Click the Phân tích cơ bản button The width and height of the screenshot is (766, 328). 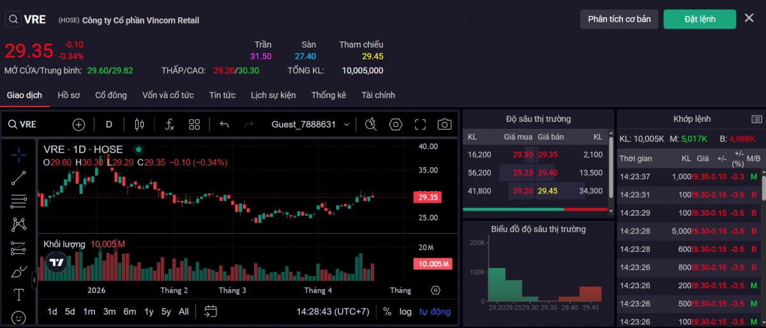[x=619, y=19]
